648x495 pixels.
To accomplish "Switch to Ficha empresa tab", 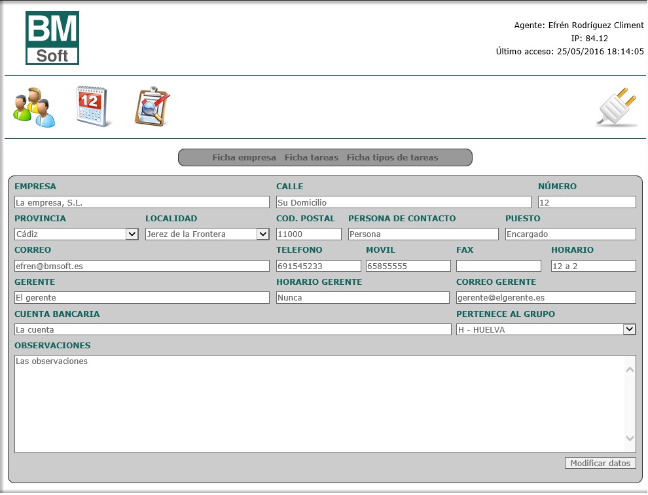I will [x=244, y=158].
